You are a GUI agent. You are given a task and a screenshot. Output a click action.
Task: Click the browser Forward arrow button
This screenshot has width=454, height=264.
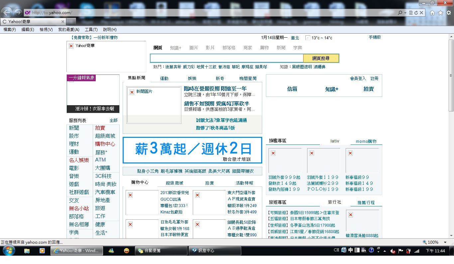click(18, 13)
